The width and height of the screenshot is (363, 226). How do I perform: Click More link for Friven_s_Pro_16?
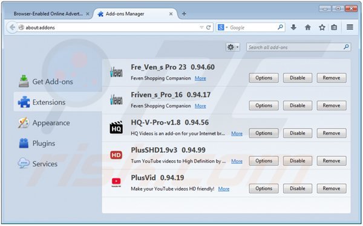(x=200, y=106)
